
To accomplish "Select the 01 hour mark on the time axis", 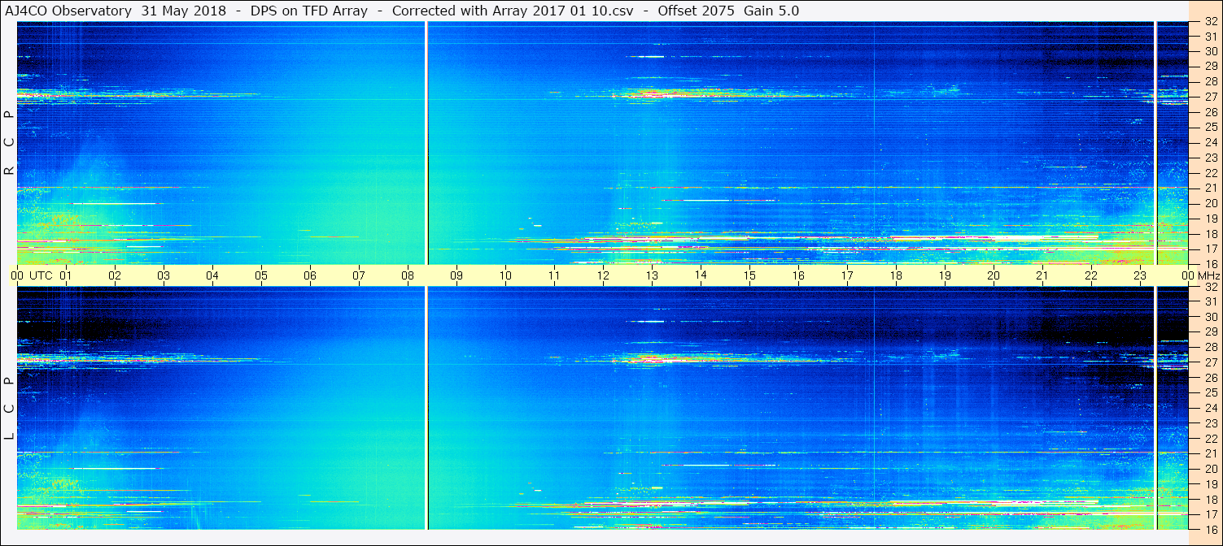I will pos(66,275).
